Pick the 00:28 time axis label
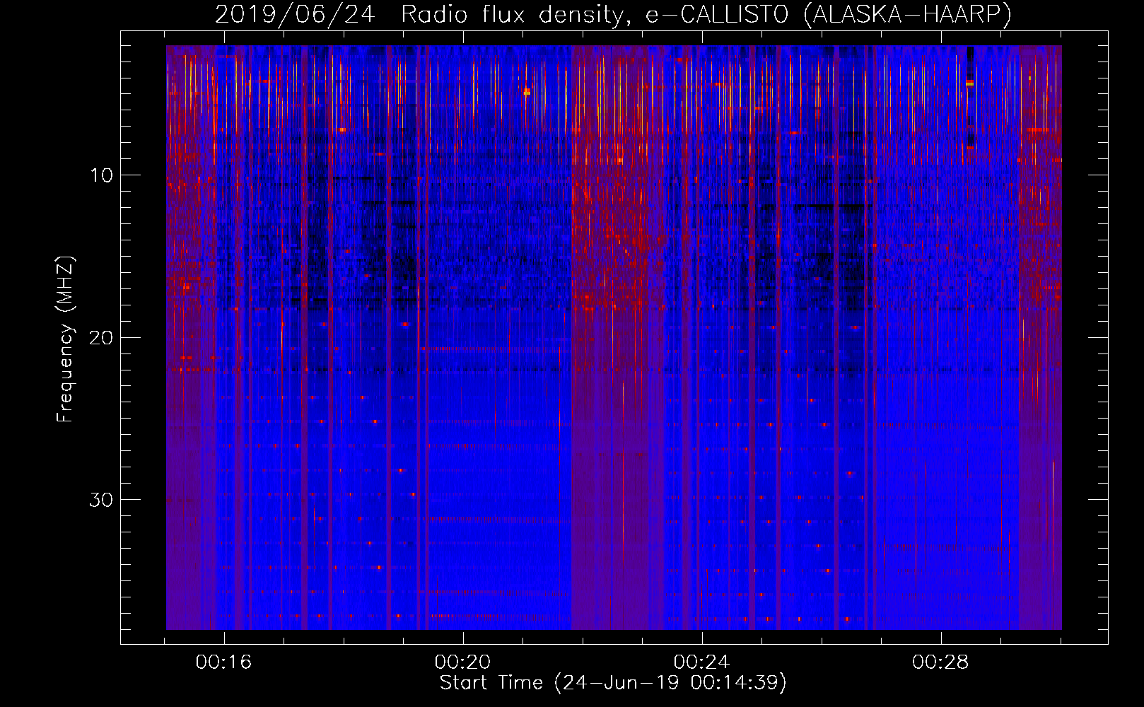 point(940,662)
